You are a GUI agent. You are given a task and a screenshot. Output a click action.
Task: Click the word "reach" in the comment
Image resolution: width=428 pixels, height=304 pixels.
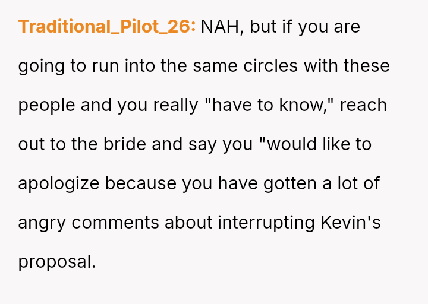pos(363,104)
